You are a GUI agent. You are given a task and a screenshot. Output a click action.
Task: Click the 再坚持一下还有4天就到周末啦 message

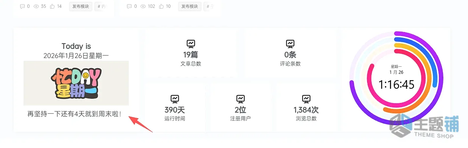pos(74,114)
